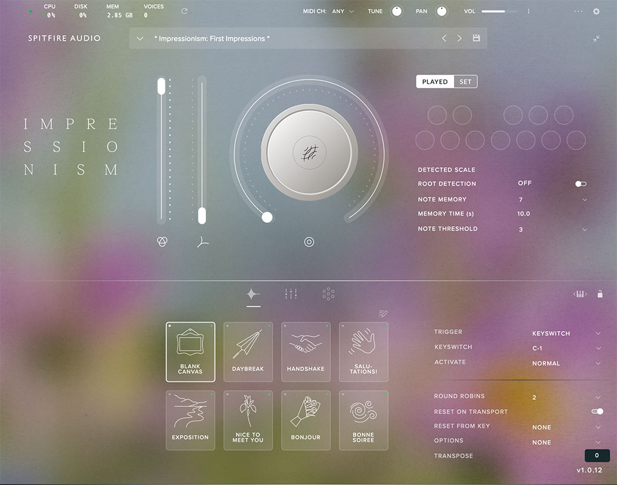Select the Exposition technique
The image size is (617, 485).
190,420
